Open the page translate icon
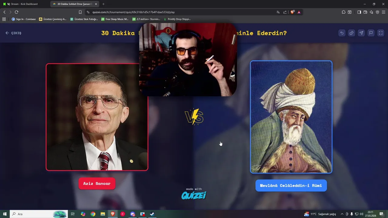388x218 pixels. coord(278,12)
